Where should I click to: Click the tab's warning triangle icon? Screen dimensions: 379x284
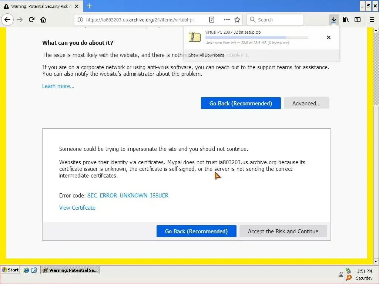click(x=6, y=6)
